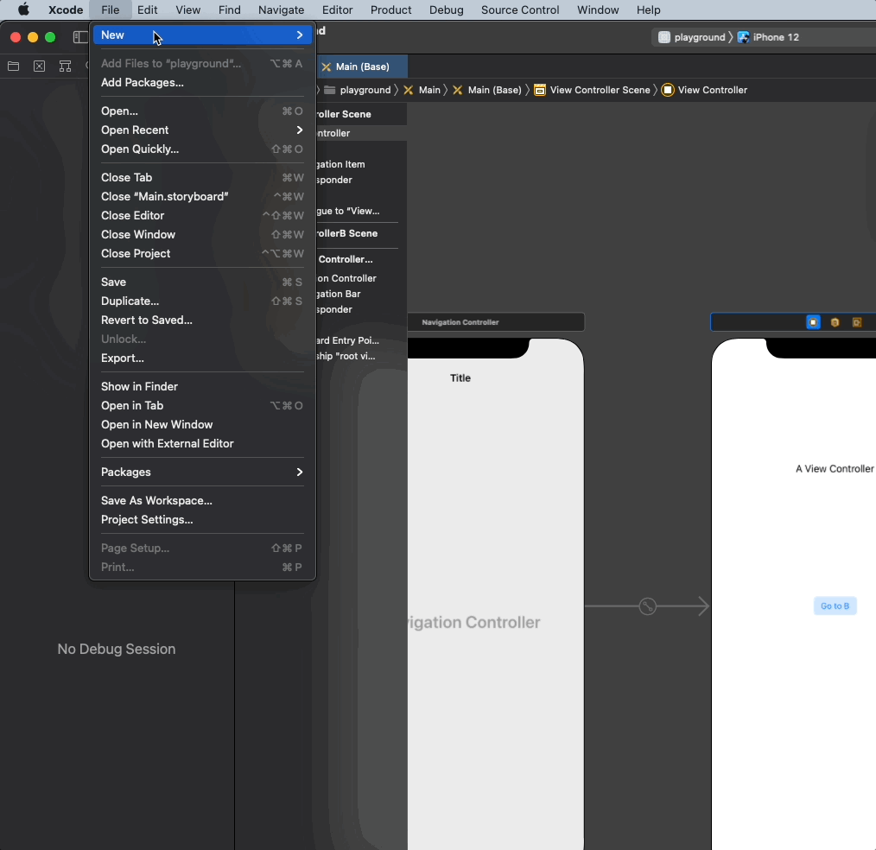Choose Open in Tab menu item

click(x=202, y=405)
